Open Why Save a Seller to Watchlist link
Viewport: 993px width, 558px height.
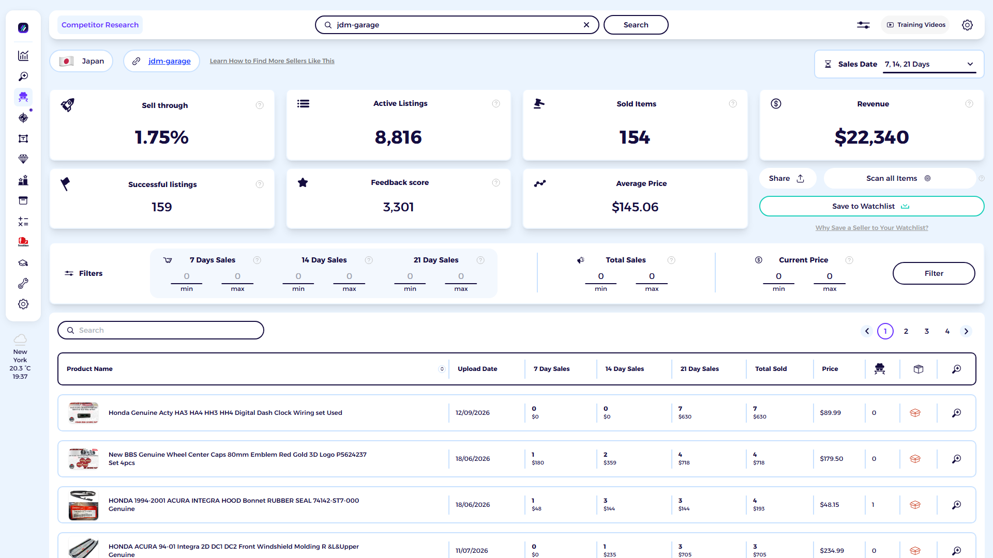[x=872, y=228]
